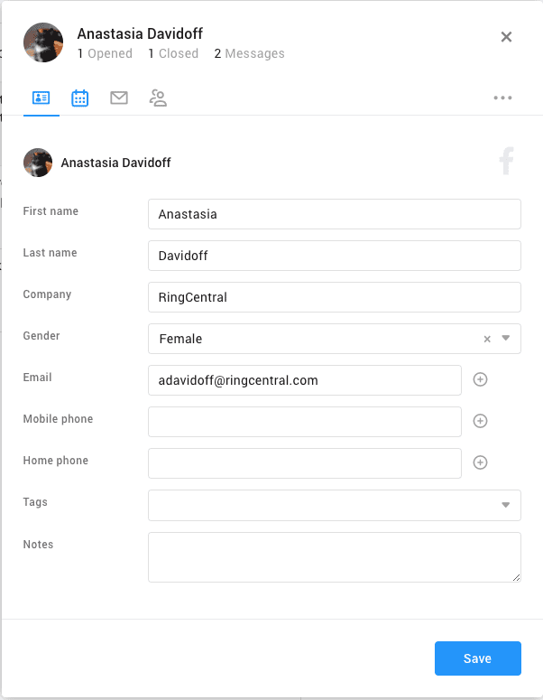Expand the Tags dropdown

[506, 505]
